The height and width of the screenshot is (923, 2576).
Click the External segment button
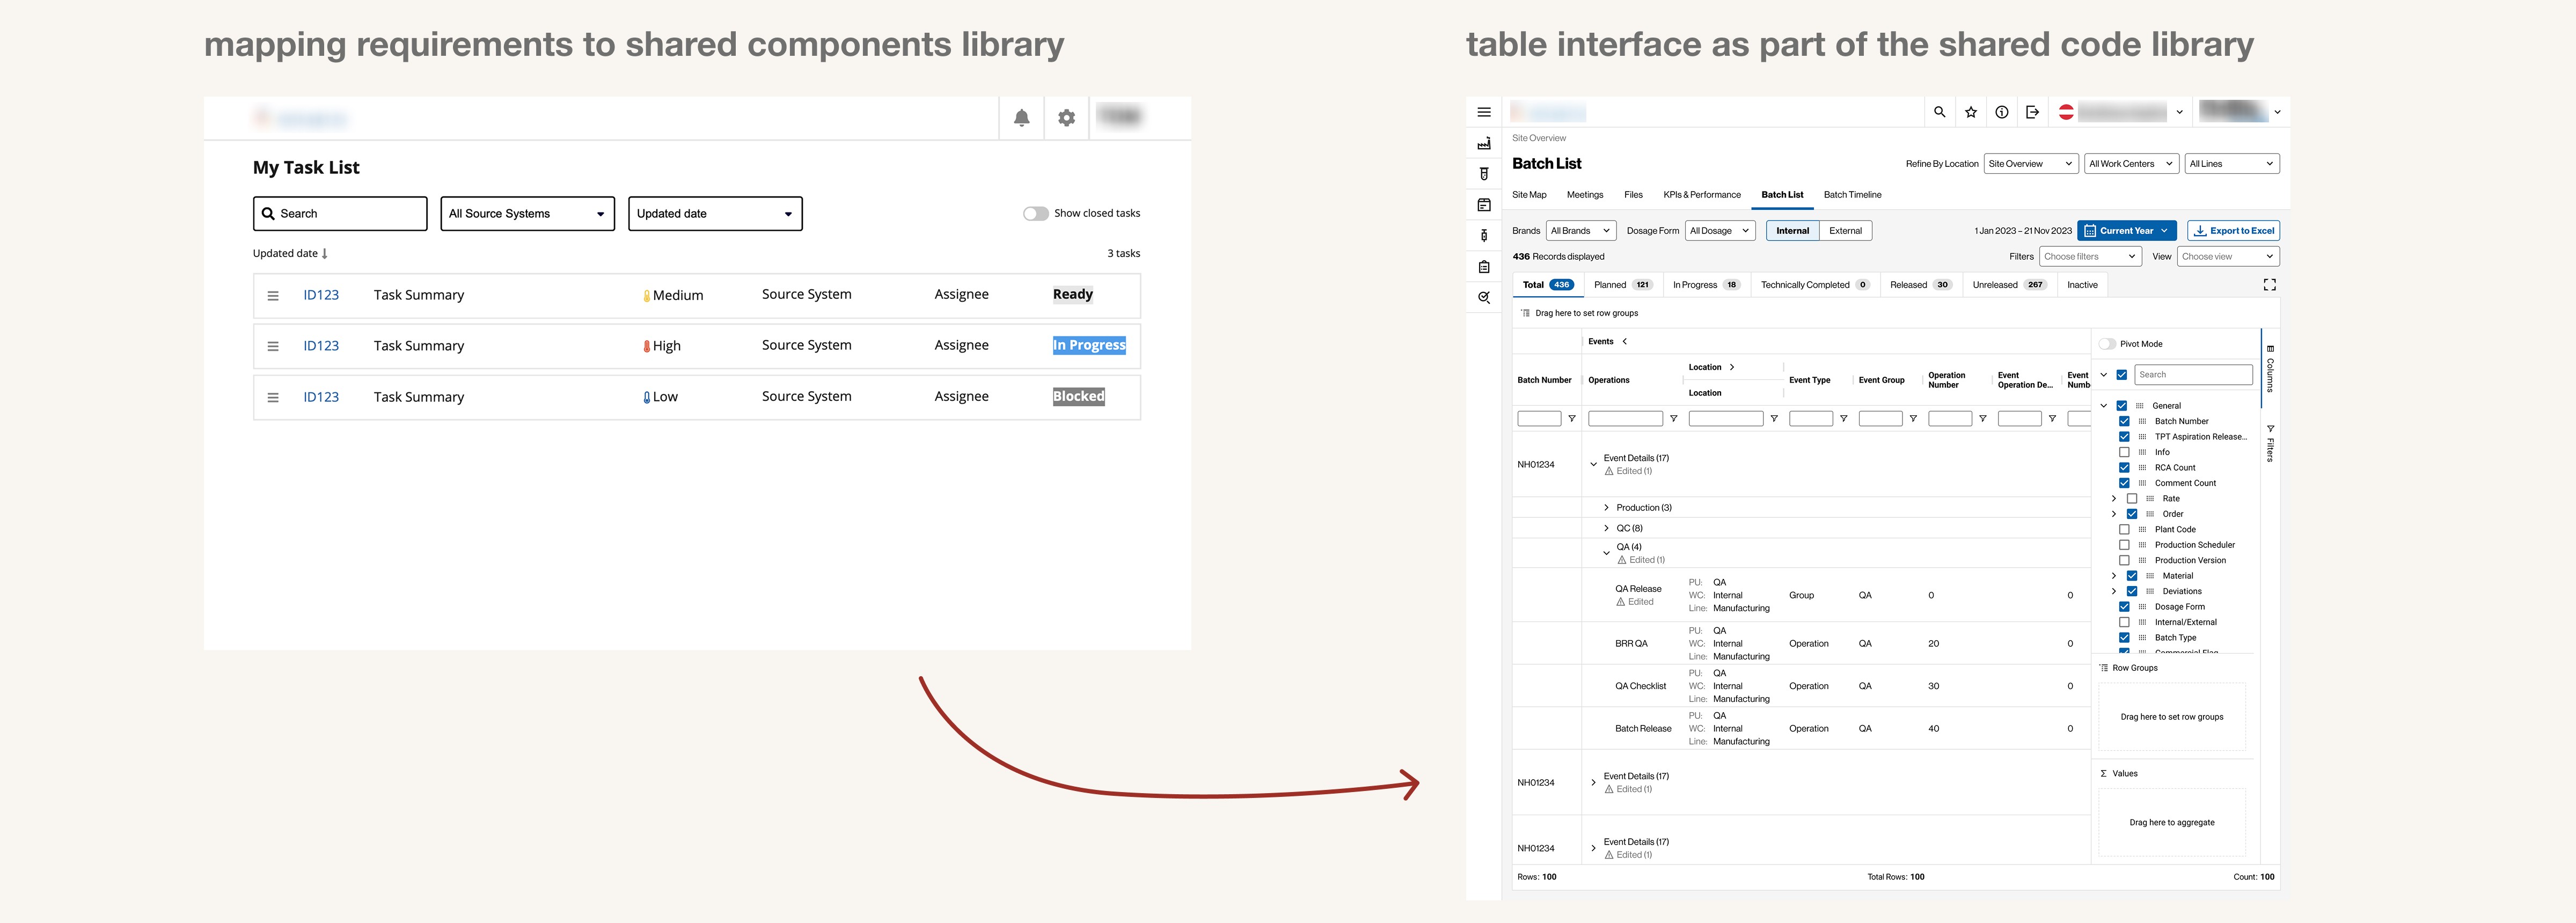(x=1845, y=231)
